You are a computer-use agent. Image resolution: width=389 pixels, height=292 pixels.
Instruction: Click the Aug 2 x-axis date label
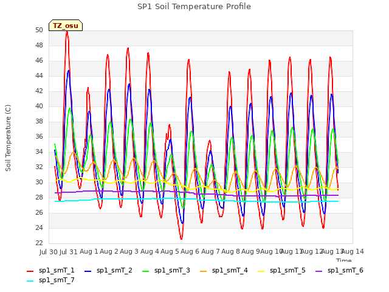click(x=109, y=251)
